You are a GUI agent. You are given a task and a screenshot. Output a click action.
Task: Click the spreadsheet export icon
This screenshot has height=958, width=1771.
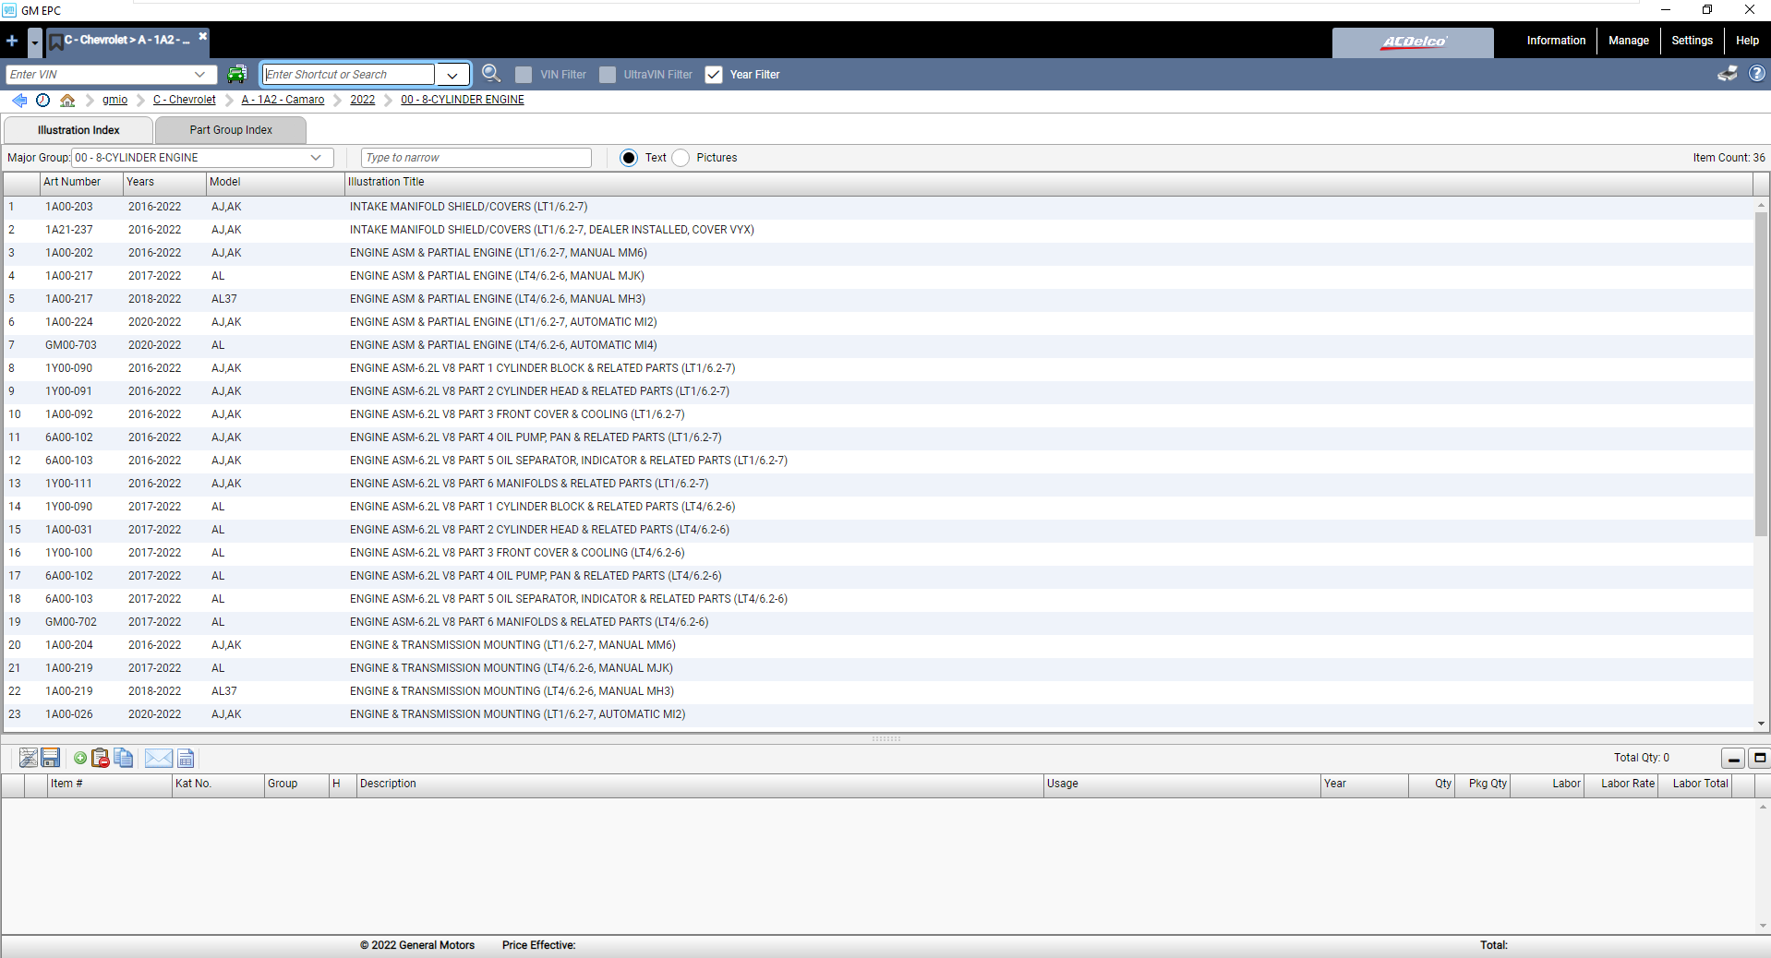[x=186, y=758]
